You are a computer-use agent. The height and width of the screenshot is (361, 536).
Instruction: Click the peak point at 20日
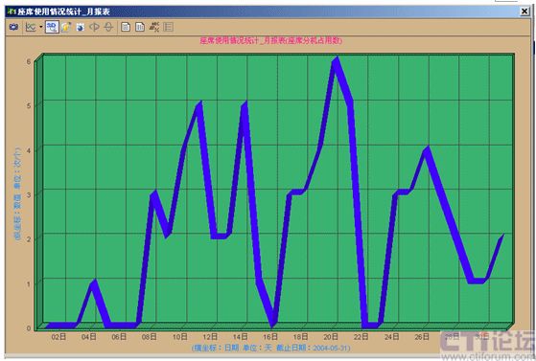tap(337, 59)
